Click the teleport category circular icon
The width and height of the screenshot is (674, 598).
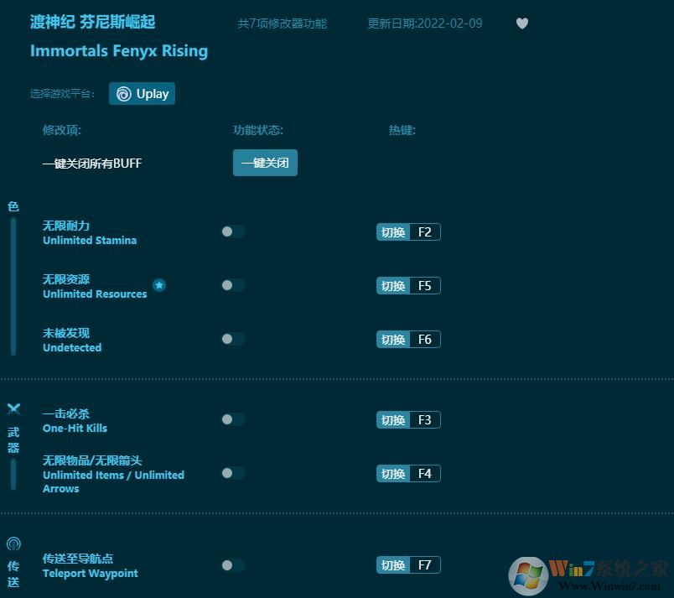[x=13, y=543]
